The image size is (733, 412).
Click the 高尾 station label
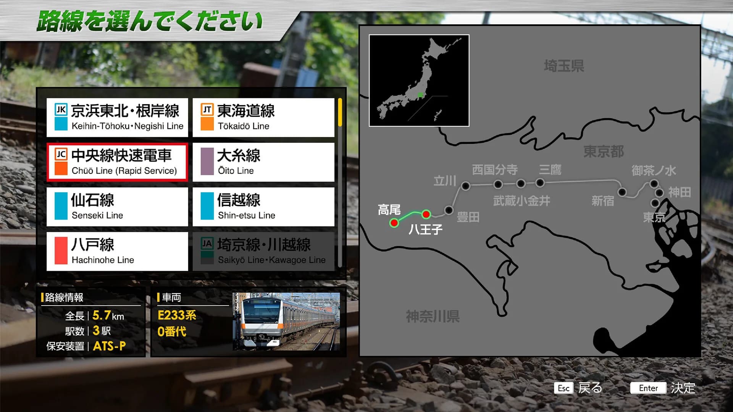pos(389,209)
